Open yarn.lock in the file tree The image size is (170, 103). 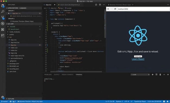coord(13,72)
